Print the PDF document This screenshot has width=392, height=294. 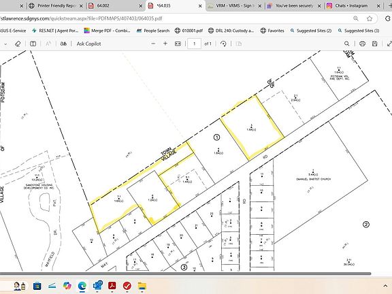[x=362, y=44]
